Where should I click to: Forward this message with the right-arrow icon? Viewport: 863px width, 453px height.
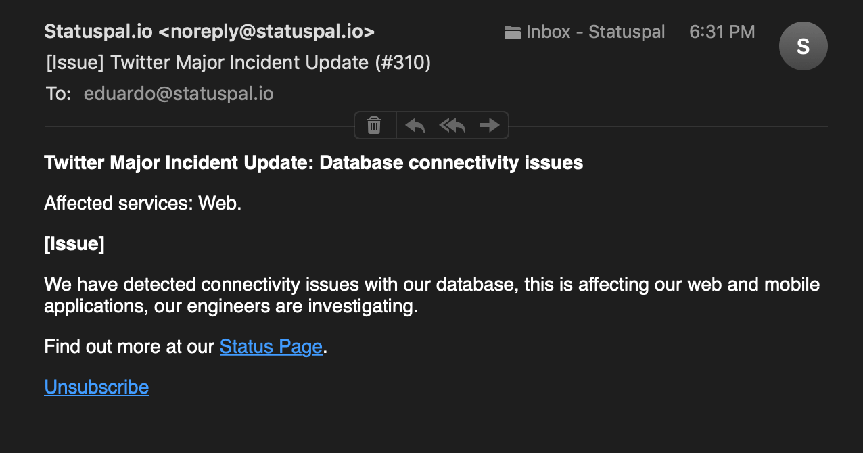click(x=489, y=125)
